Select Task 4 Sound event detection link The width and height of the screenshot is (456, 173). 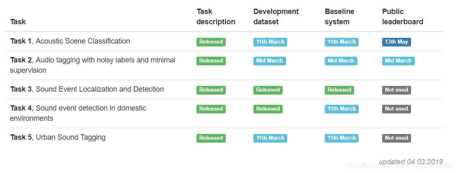pos(78,108)
